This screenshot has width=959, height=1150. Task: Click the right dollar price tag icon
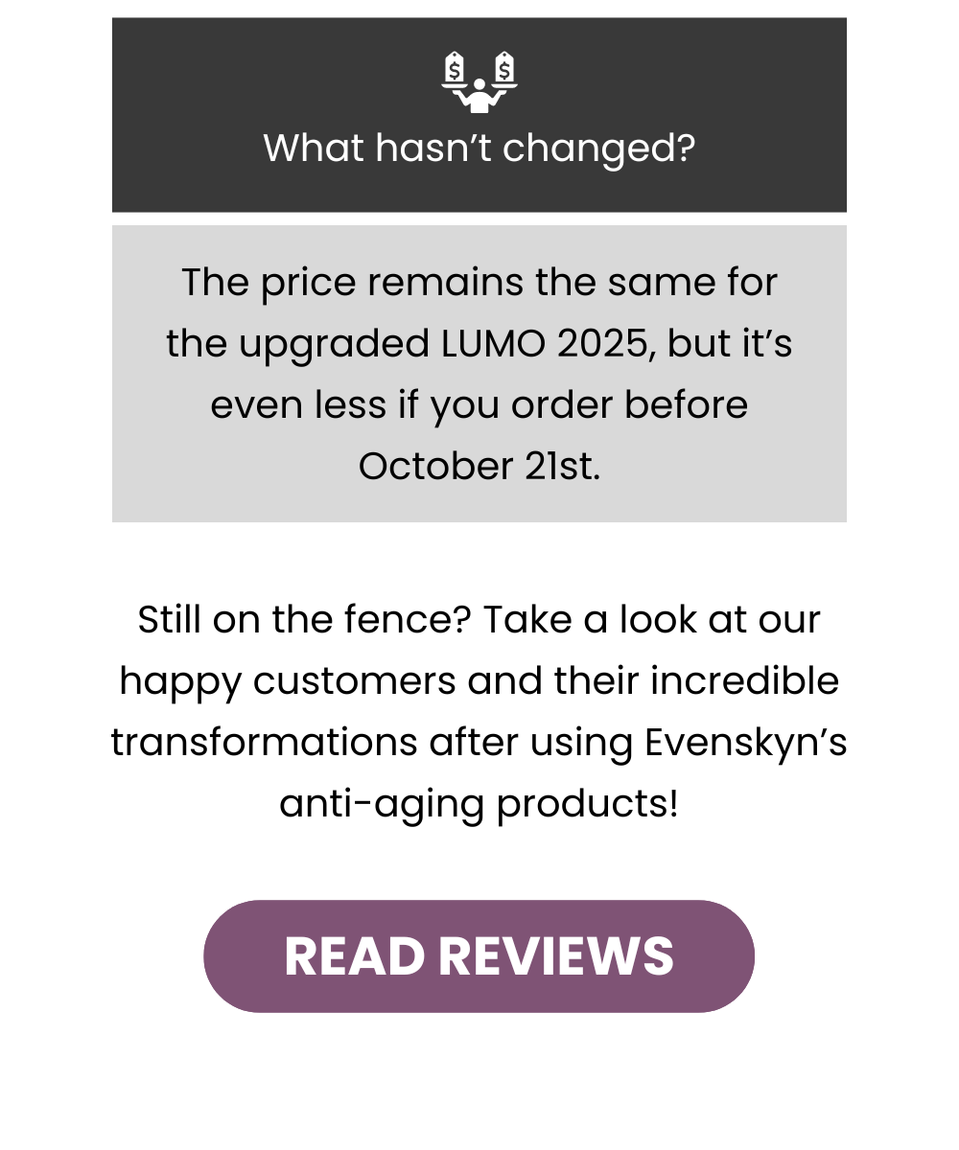(x=504, y=68)
